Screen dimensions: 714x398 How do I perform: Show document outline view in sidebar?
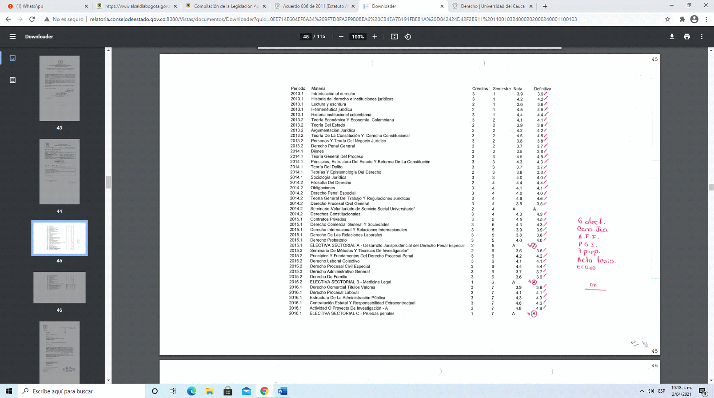tap(12, 80)
